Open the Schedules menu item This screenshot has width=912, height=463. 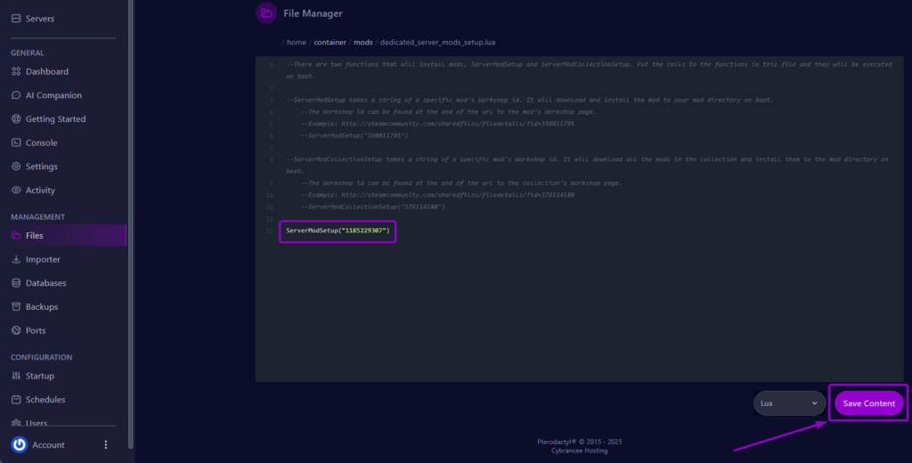[45, 400]
